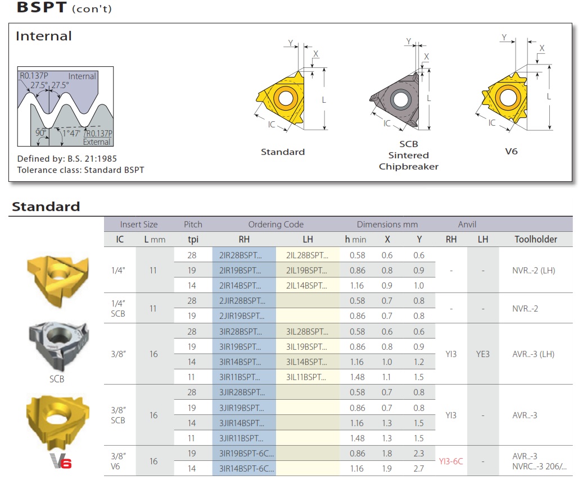Click the gold standard insert photo beside the table
This screenshot has width=583, height=480.
point(58,281)
